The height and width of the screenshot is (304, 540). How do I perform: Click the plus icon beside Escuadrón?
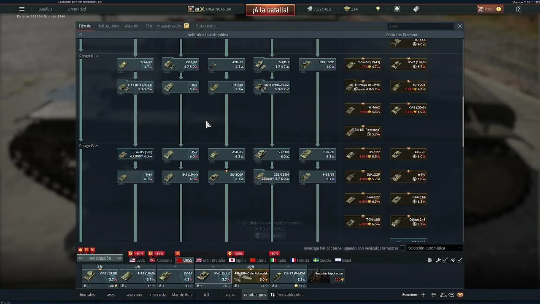(x=423, y=295)
